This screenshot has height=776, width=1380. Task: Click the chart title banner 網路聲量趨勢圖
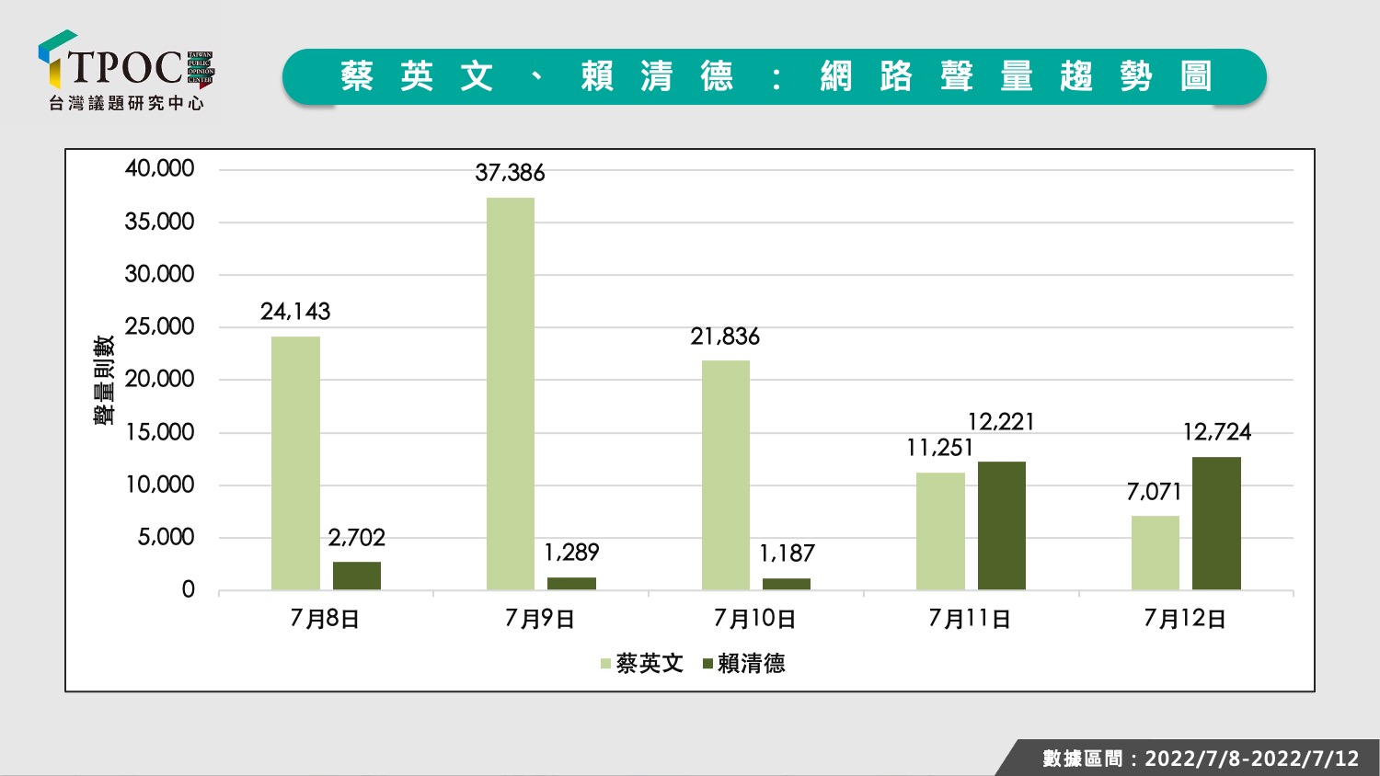tap(775, 76)
